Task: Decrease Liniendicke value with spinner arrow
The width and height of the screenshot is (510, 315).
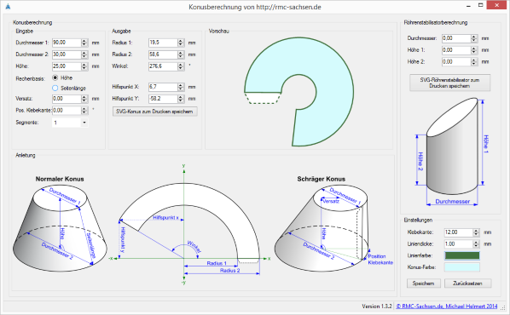Action: point(476,246)
